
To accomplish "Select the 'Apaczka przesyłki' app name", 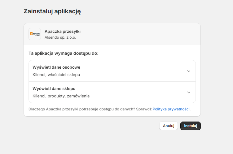I will point(63,31).
